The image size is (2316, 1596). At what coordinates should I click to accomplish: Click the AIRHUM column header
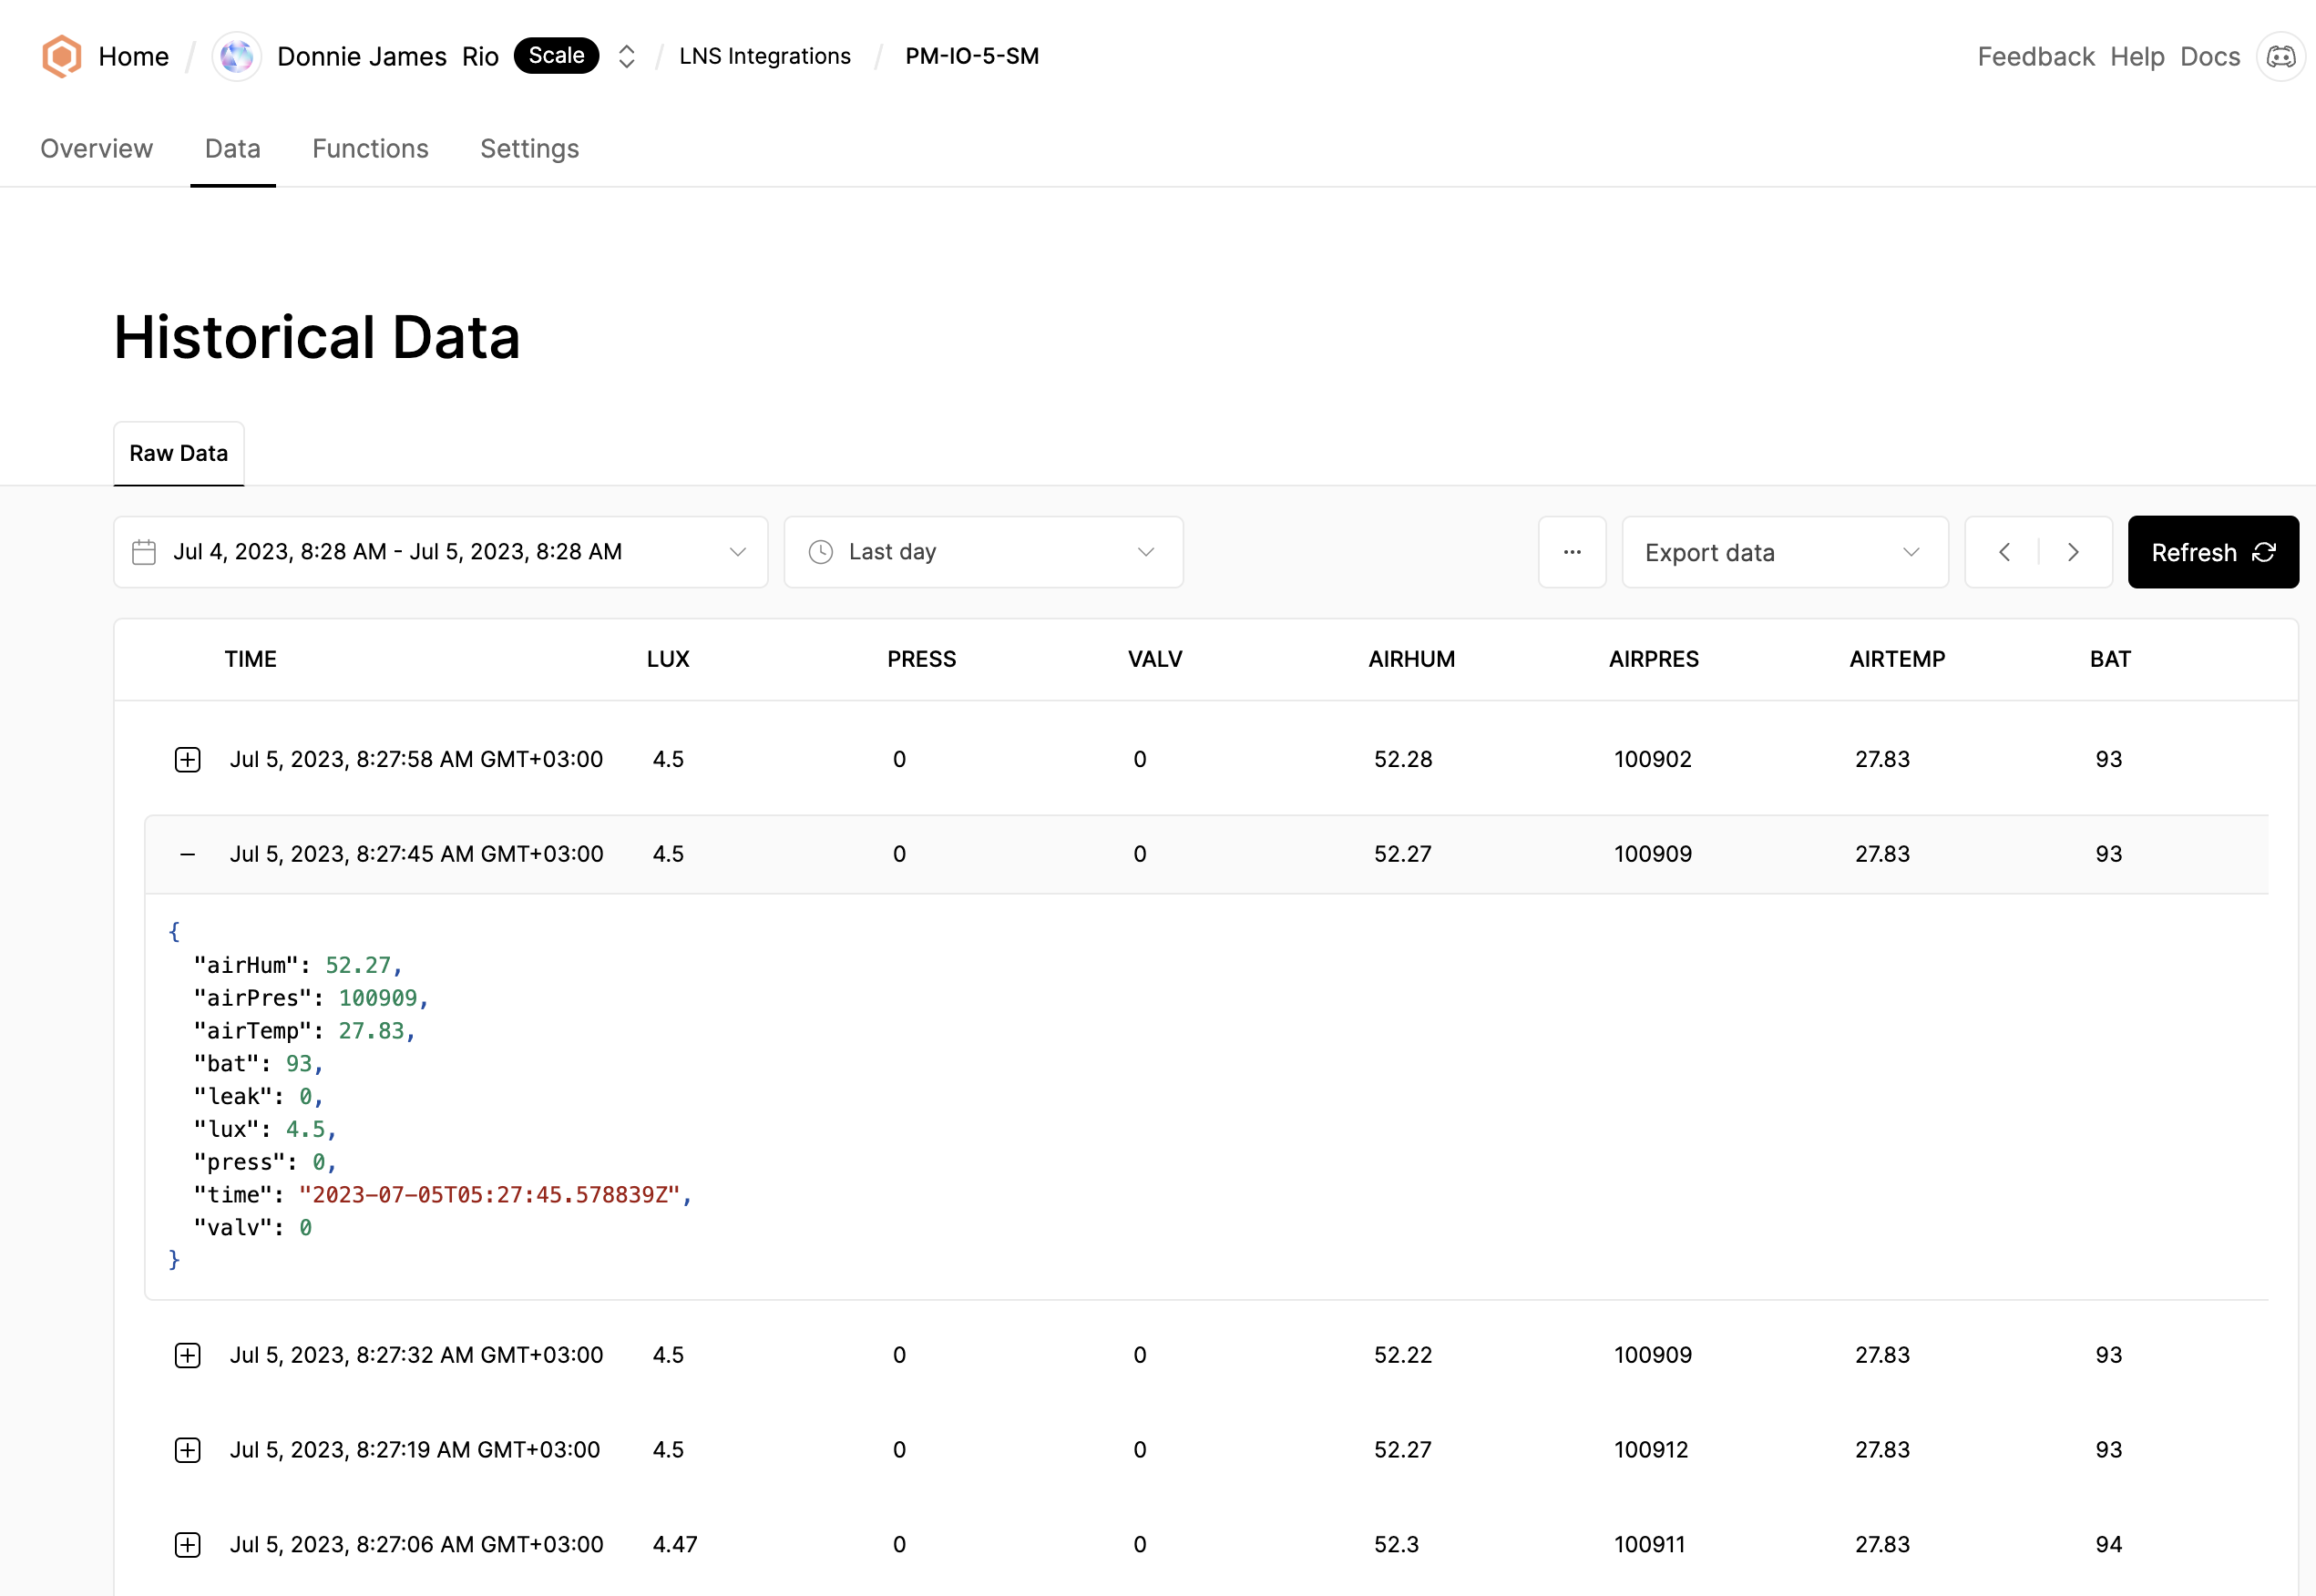coord(1412,659)
